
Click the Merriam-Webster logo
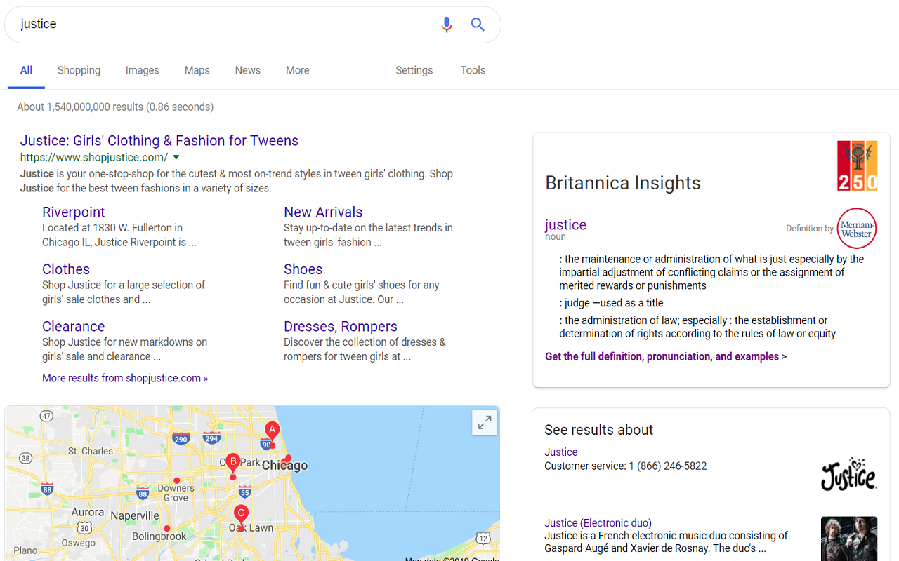(857, 229)
